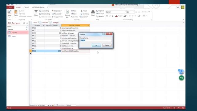
Task: Sort records Descending
Action: tap(44, 14)
